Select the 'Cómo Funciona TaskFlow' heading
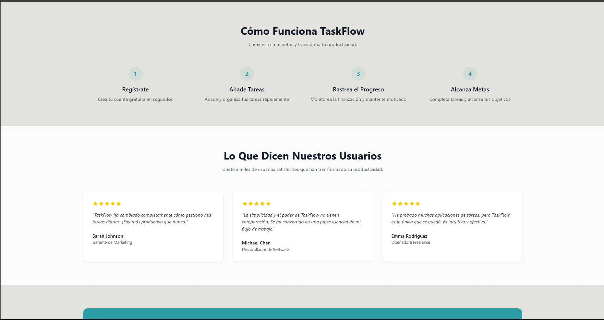 tap(303, 31)
